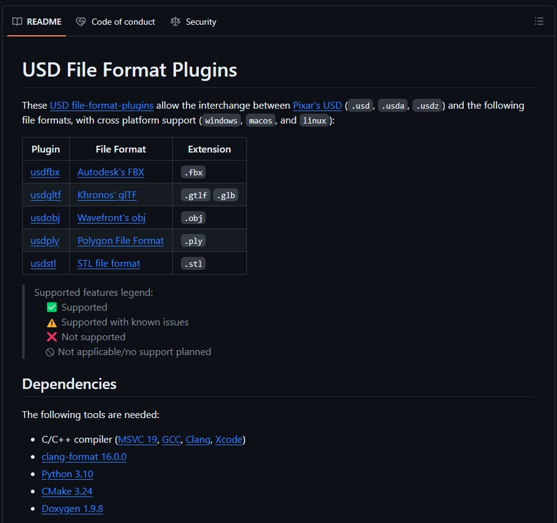Open the usdstl plugin link

(43, 264)
